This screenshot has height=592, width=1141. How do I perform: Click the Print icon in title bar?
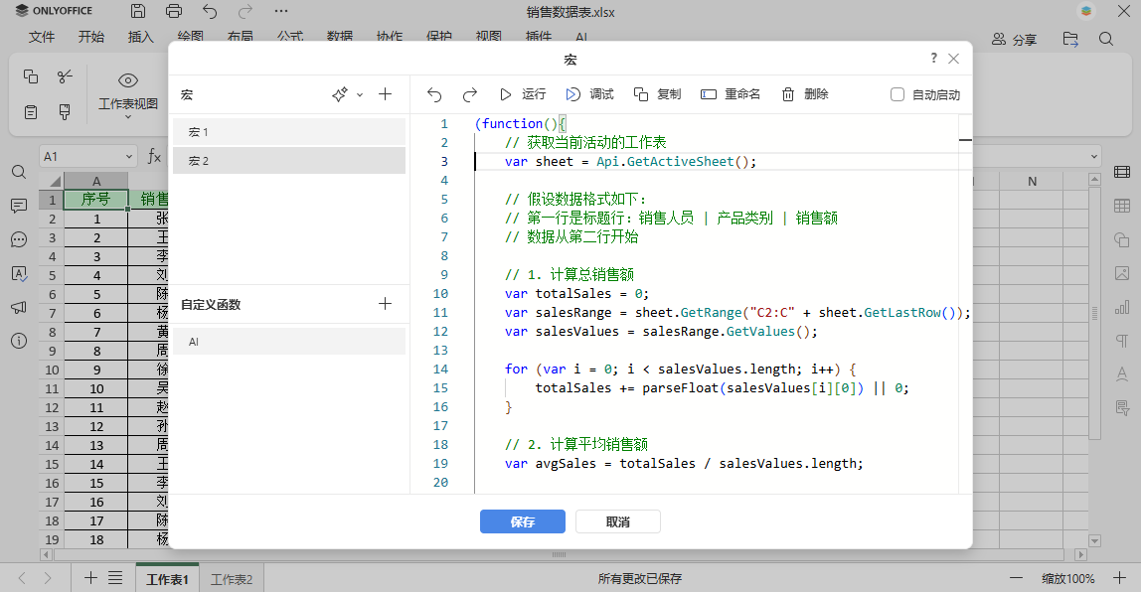pos(173,11)
